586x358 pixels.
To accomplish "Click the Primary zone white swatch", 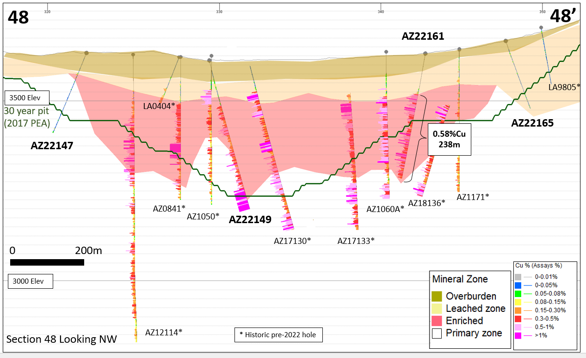I will [437, 333].
